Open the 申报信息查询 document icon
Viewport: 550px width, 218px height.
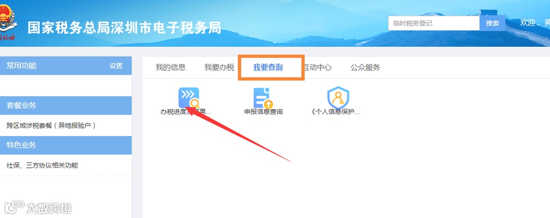pos(263,98)
